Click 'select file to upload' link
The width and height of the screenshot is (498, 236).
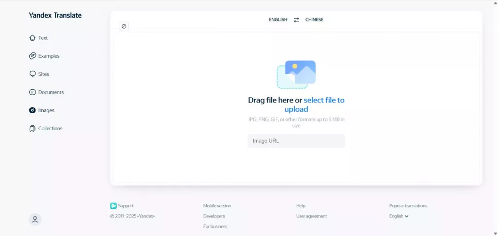pyautogui.click(x=315, y=105)
